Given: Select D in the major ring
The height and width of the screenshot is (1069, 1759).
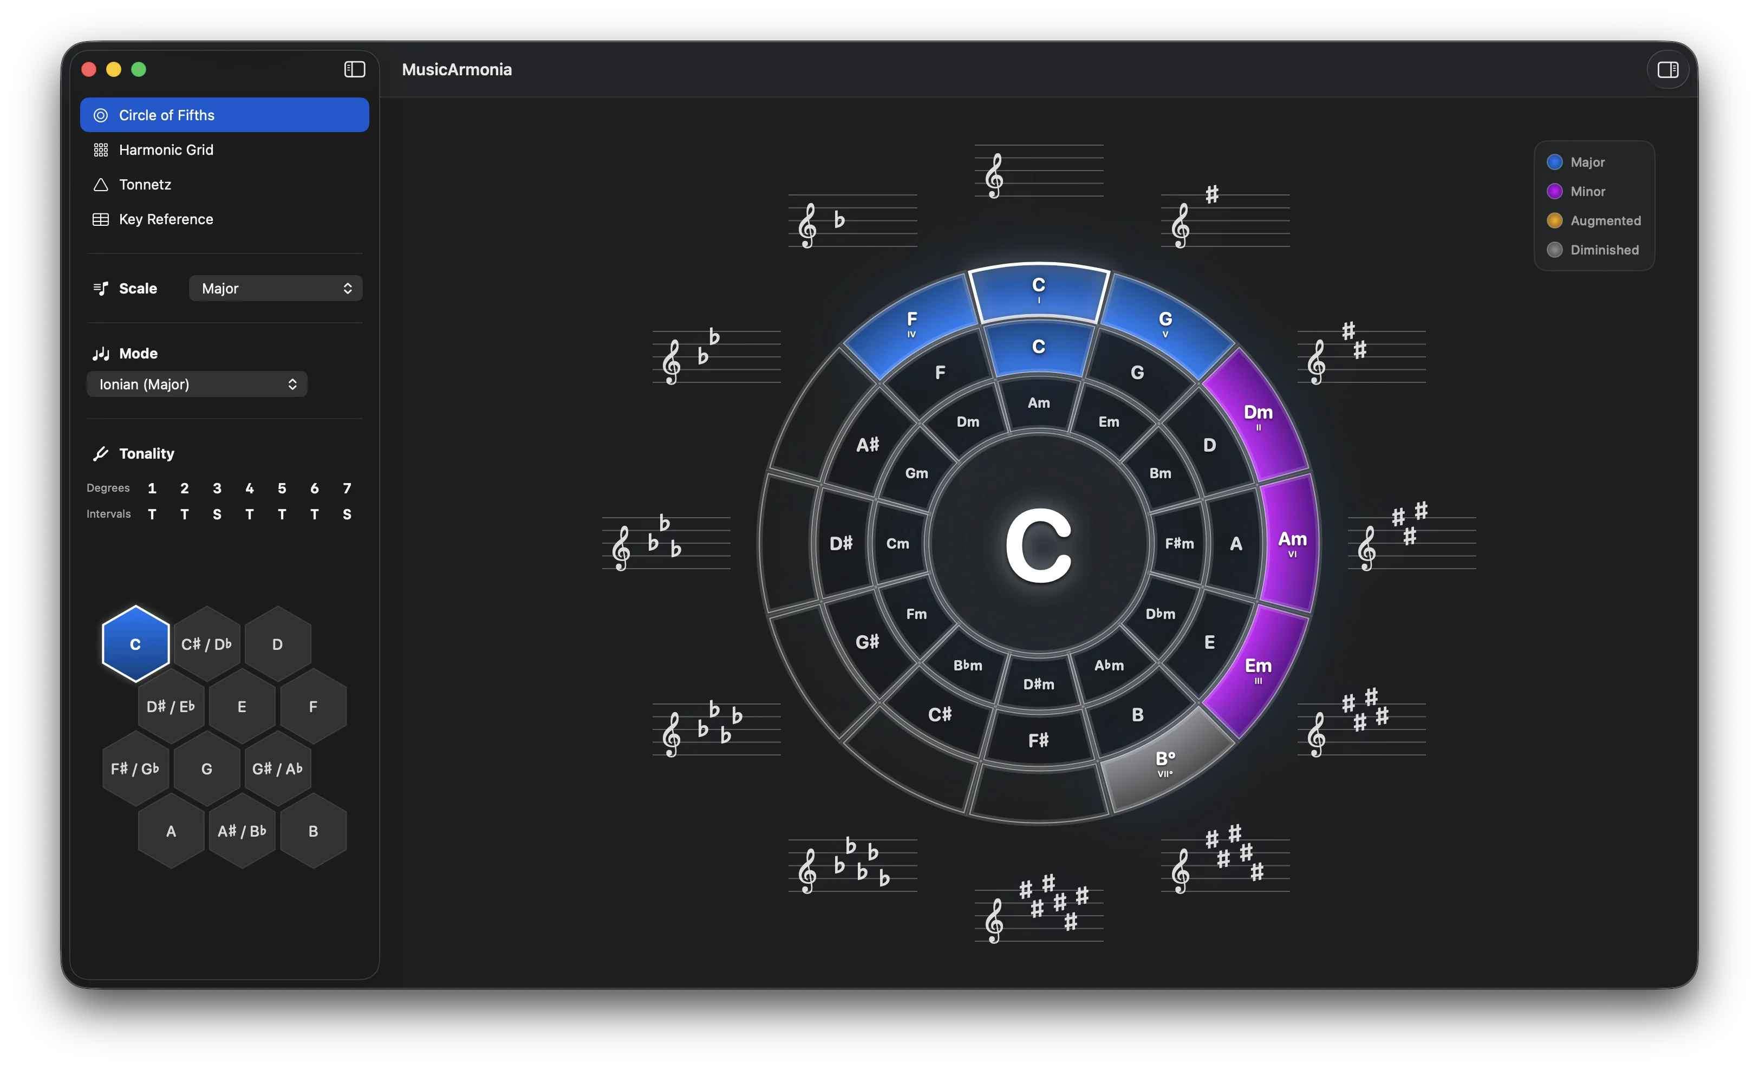Looking at the screenshot, I should click(1209, 445).
